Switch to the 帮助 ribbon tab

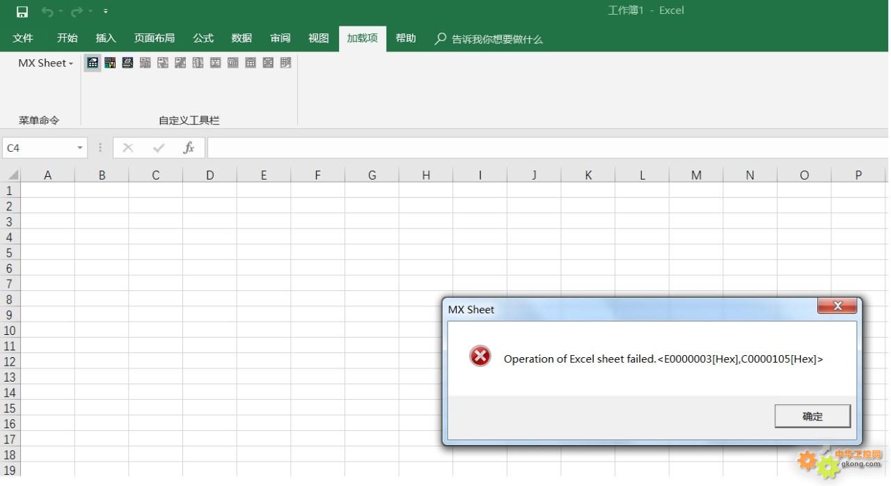click(x=406, y=38)
